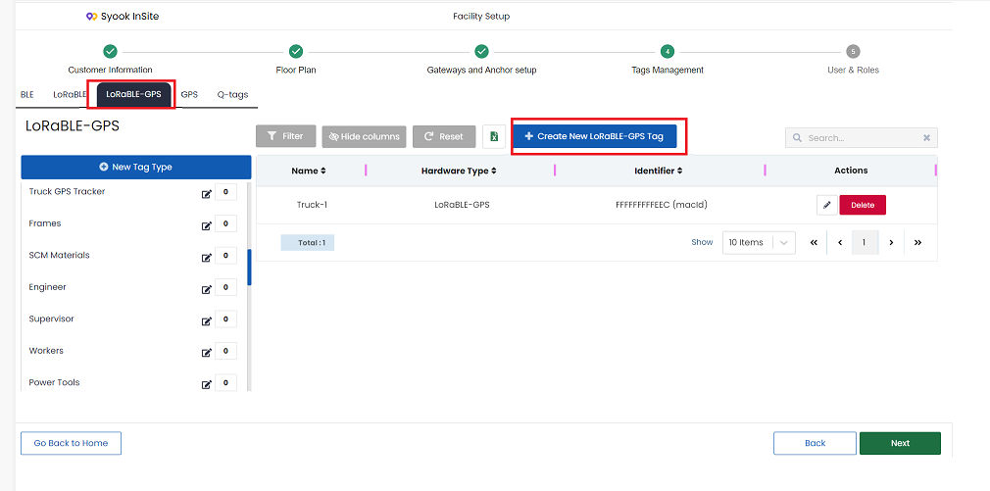Edit Truck-1 row with pencil icon

pos(827,205)
